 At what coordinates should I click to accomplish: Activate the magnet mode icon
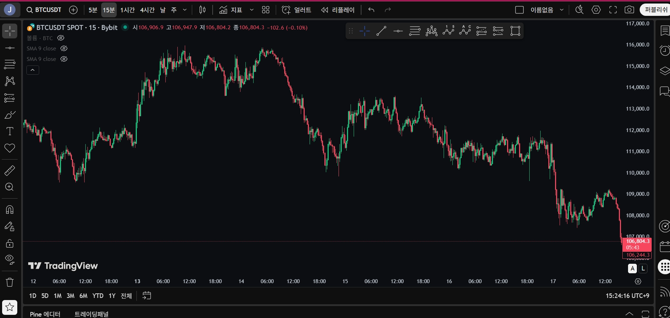(x=10, y=210)
